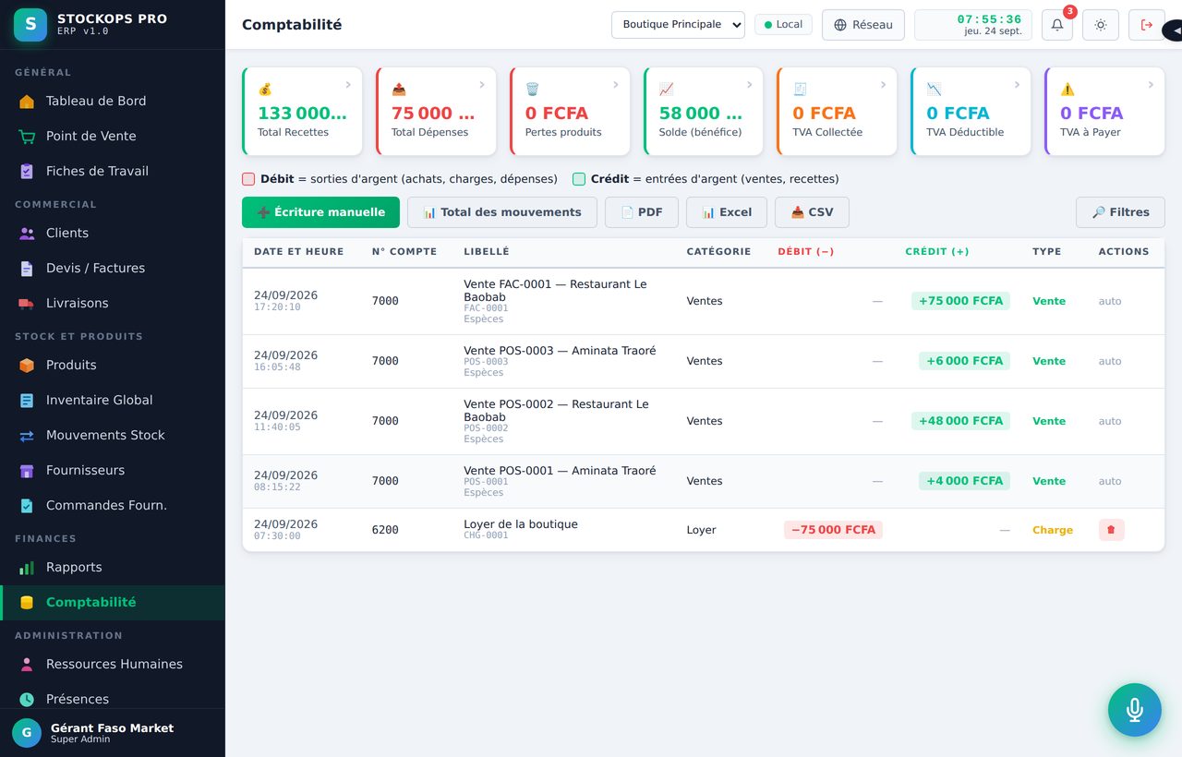1182x757 pixels.
Task: Click the Présences clock icon
Action: coord(27,700)
